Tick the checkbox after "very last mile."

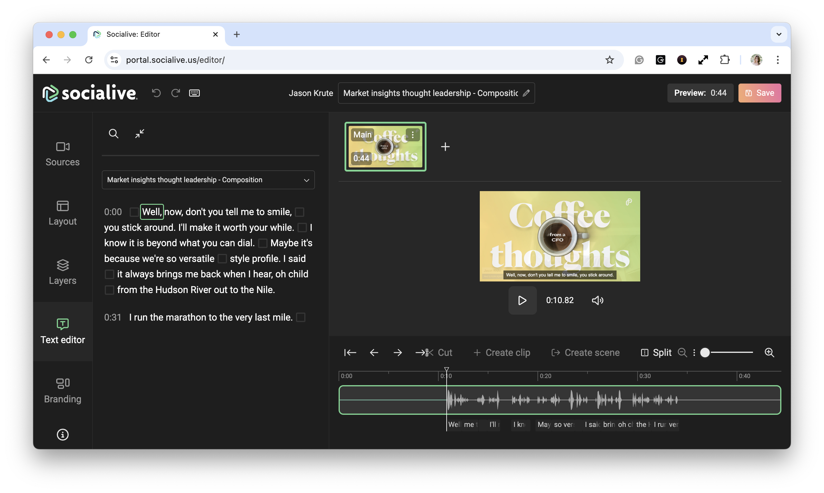click(x=301, y=318)
